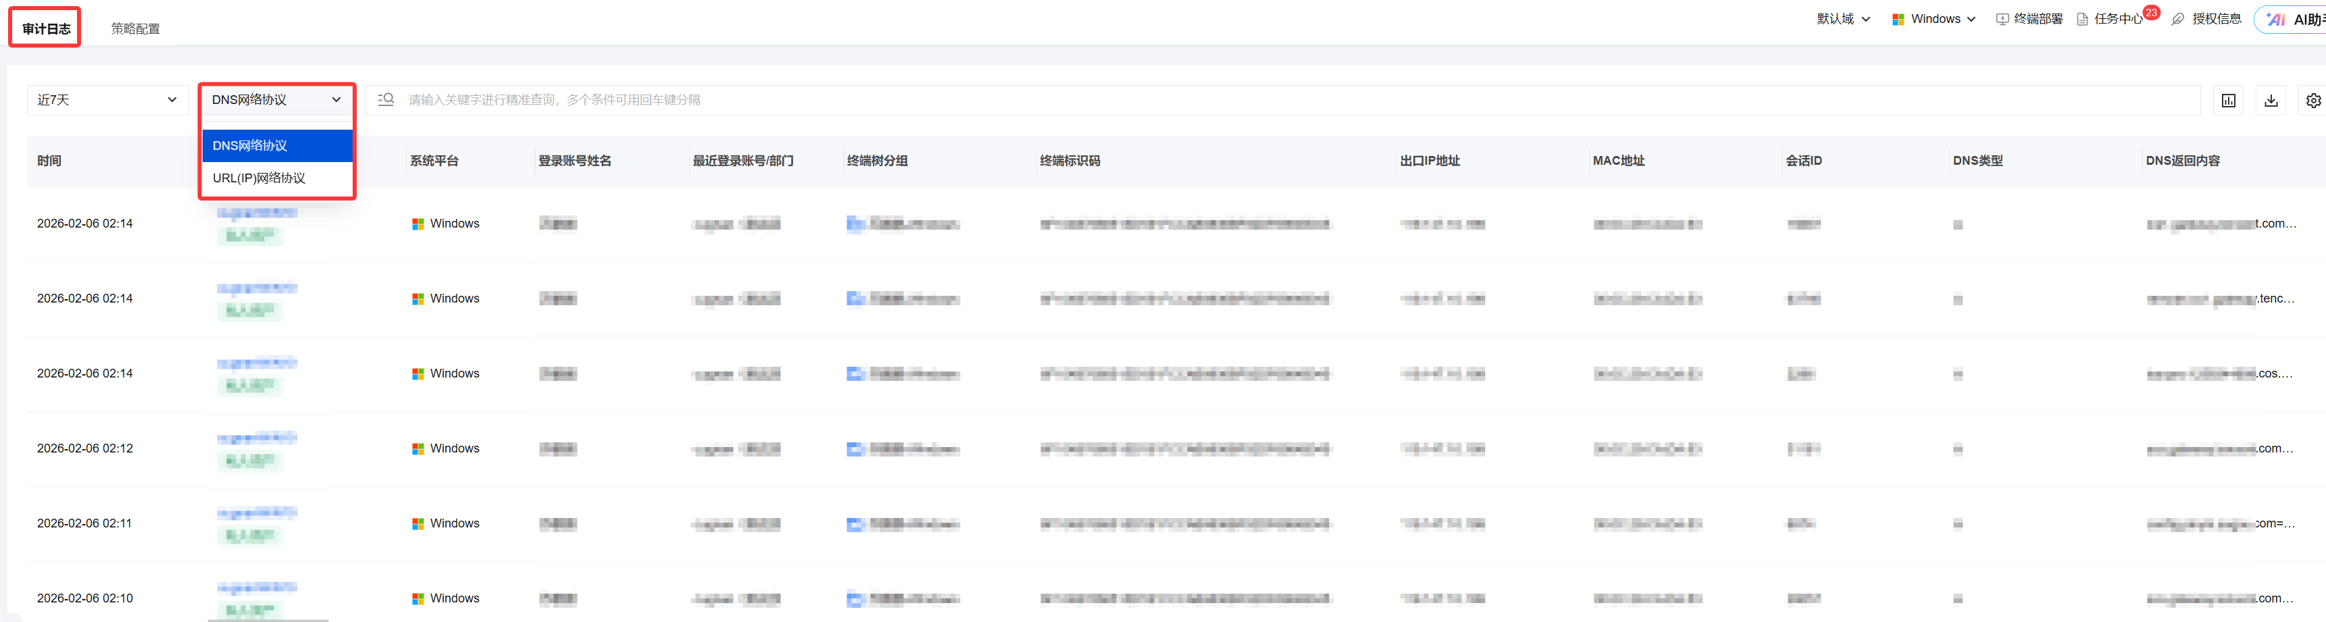
Task: Click the 时间 column header
Action: click(x=50, y=161)
